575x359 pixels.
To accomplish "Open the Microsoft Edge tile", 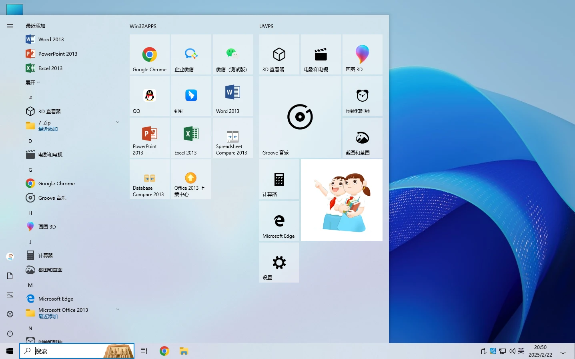I will point(279,221).
